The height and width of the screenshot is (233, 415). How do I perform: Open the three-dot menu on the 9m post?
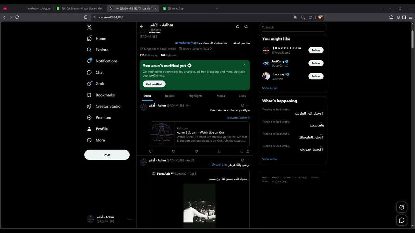(x=248, y=105)
